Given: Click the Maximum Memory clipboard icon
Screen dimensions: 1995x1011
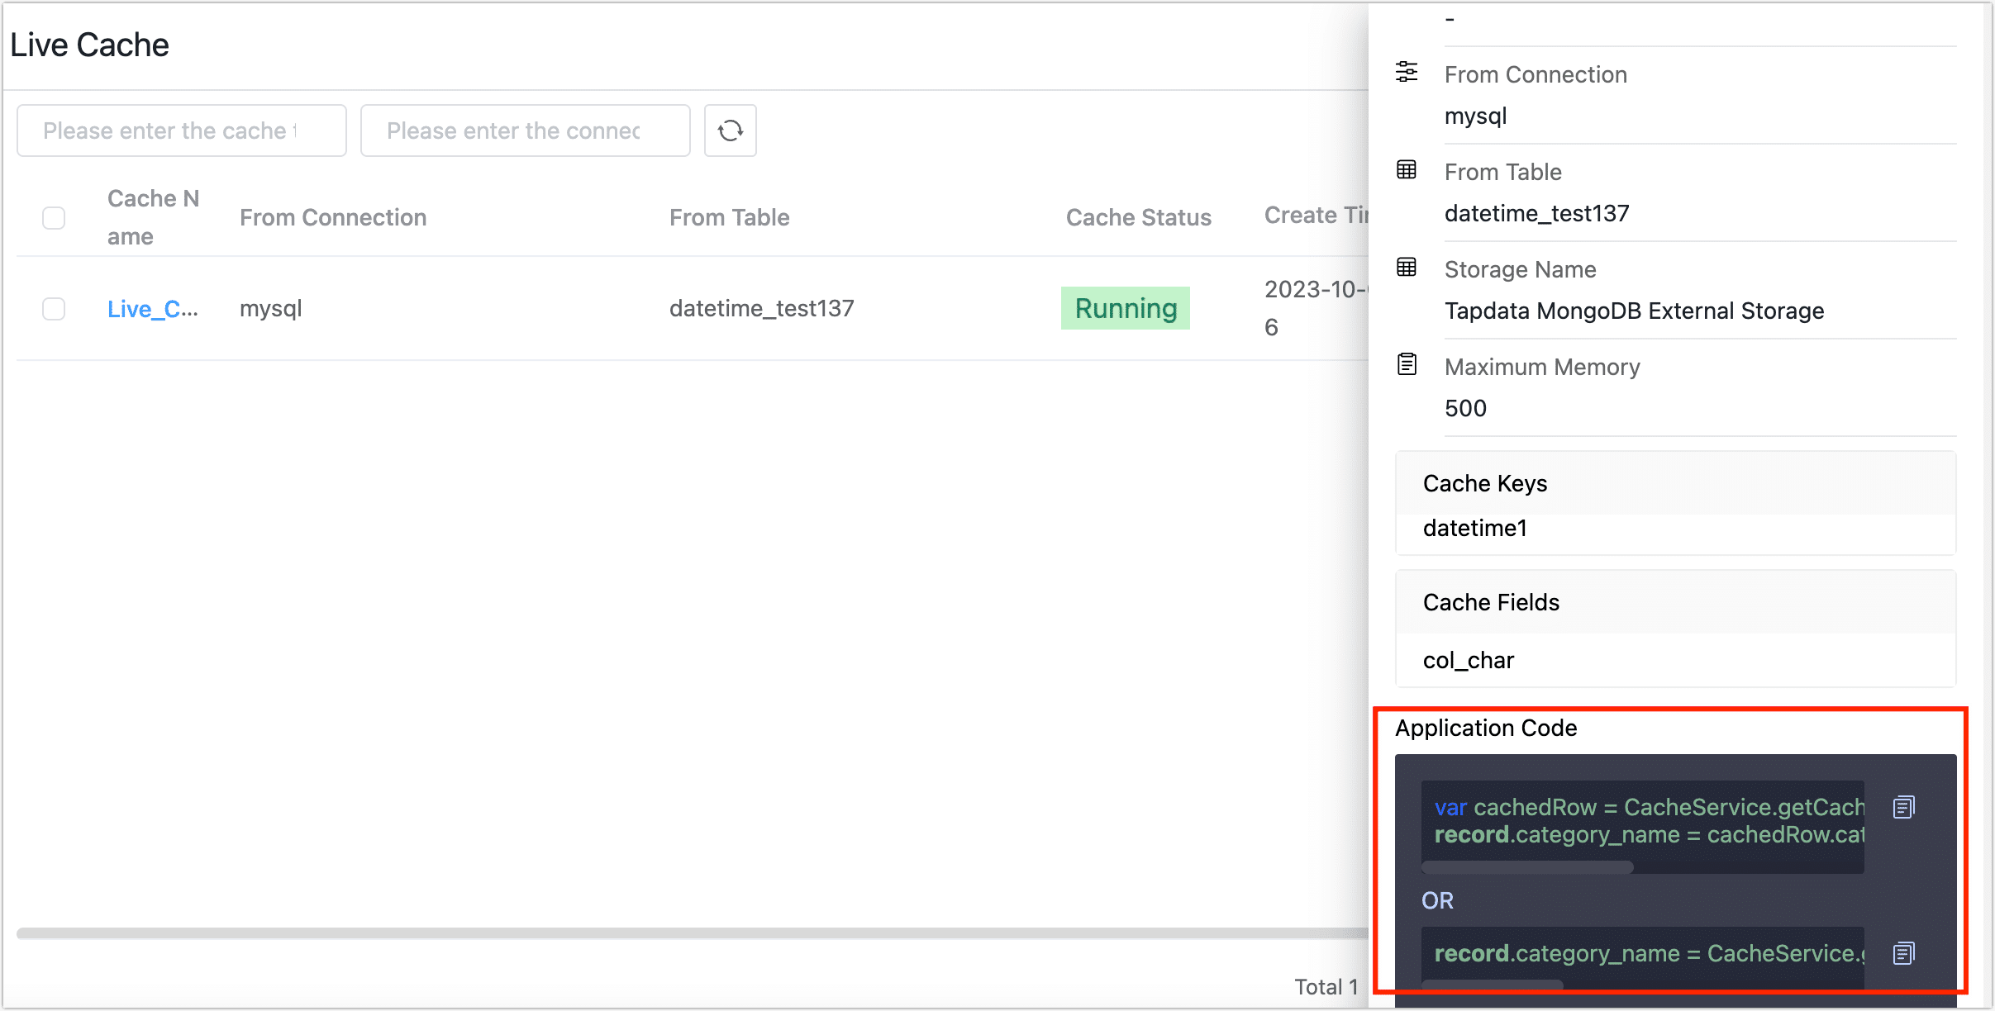Looking at the screenshot, I should [1407, 364].
